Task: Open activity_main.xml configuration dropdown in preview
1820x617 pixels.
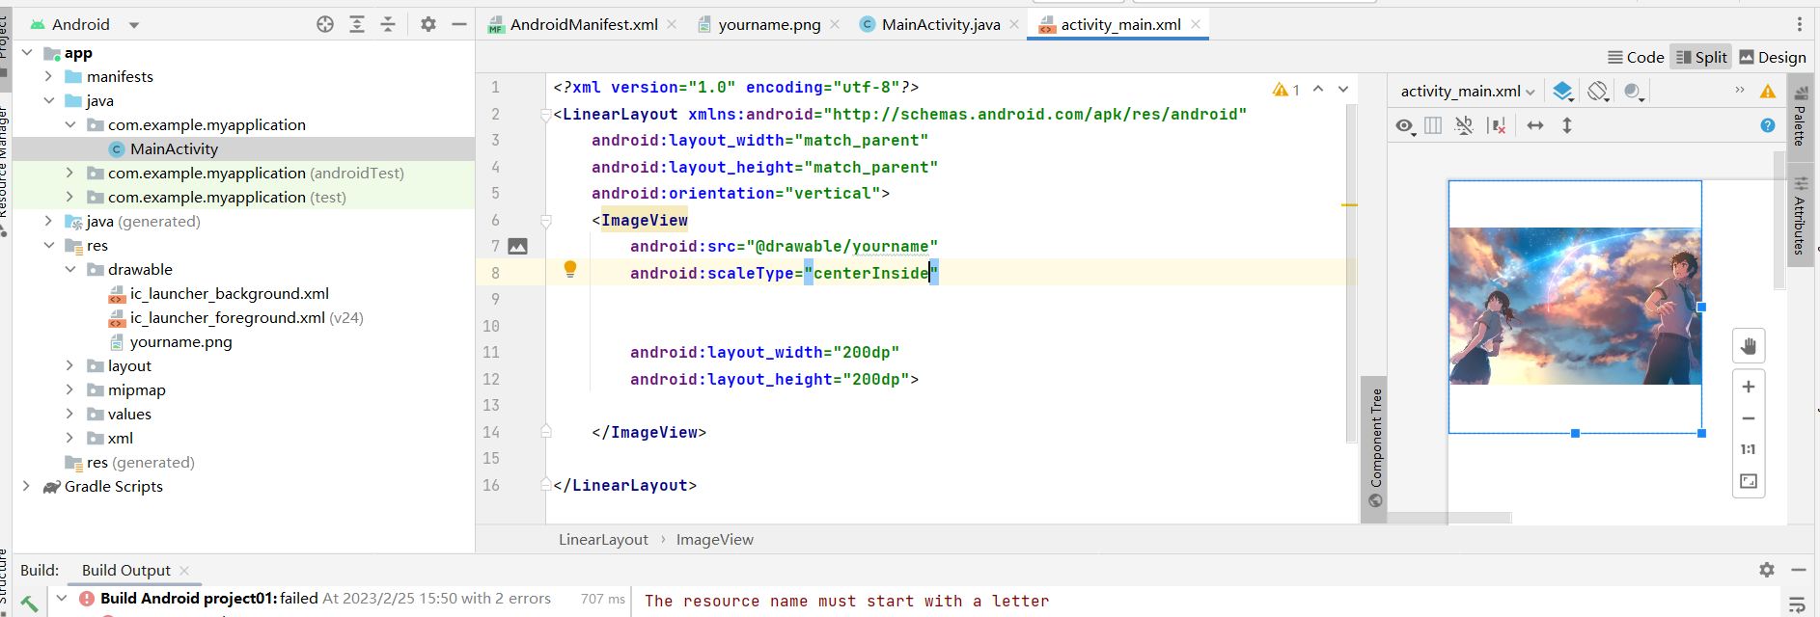Action: [1468, 92]
